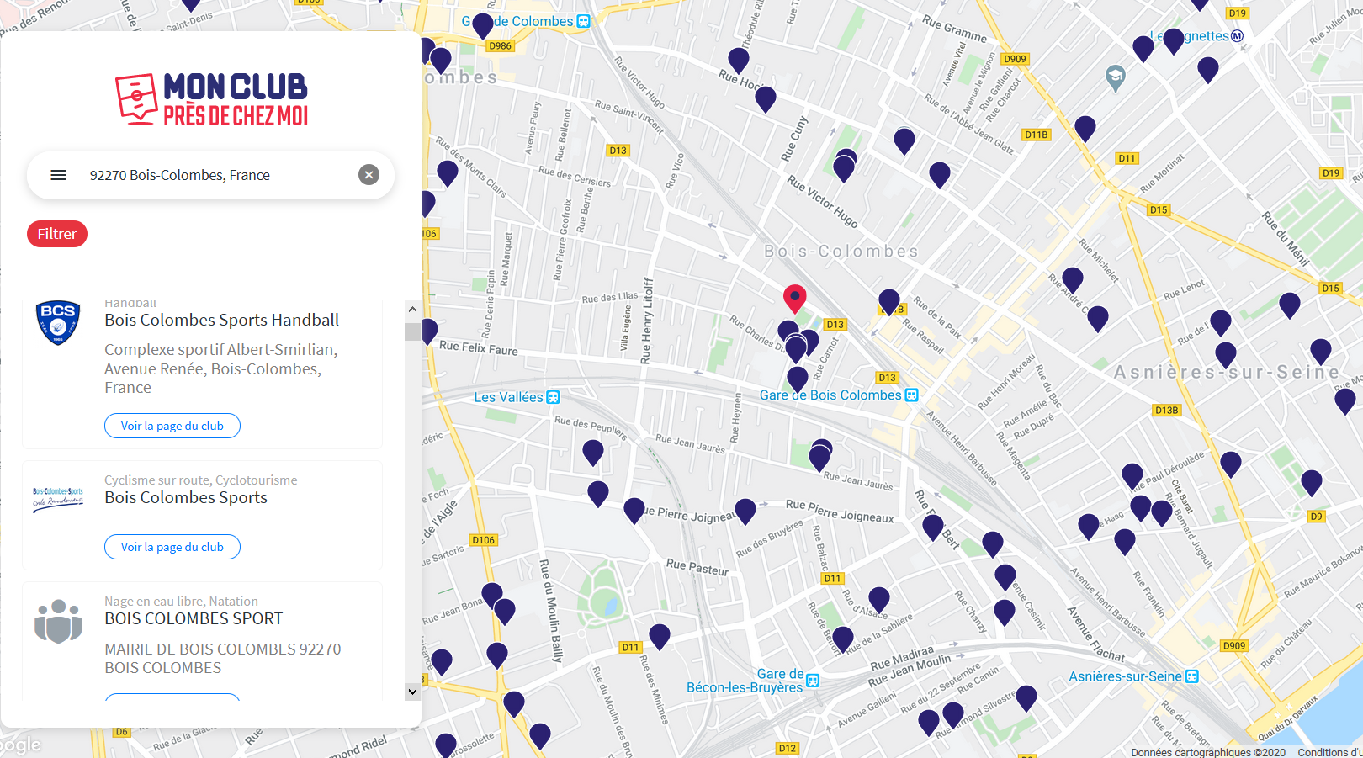Clear the Bois-Colombes search text
The image size is (1363, 758).
coord(369,175)
